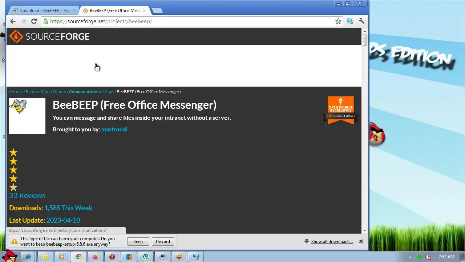Image resolution: width=465 pixels, height=262 pixels.
Task: Click the half-filled fifth rating star
Action: tap(13, 187)
